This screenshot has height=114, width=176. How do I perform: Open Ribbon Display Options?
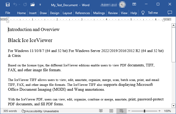click(134, 4)
